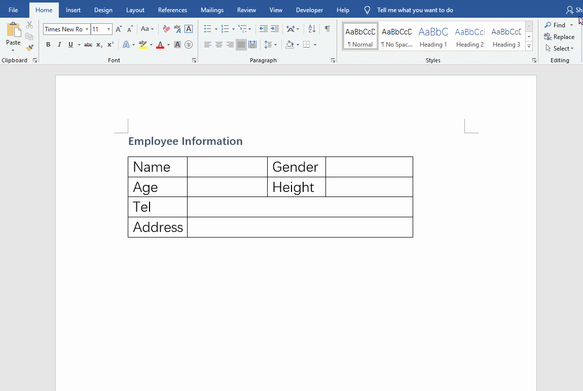
Task: Toggle Show/Hide paragraph marks
Action: tap(327, 28)
